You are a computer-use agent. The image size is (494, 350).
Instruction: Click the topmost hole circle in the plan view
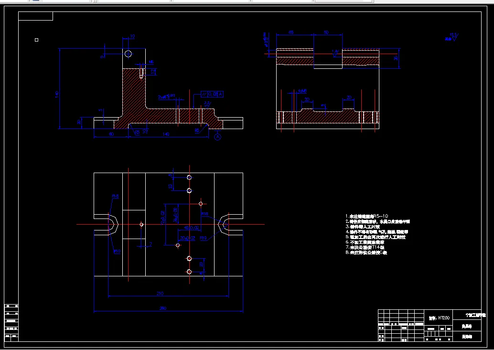click(x=189, y=177)
